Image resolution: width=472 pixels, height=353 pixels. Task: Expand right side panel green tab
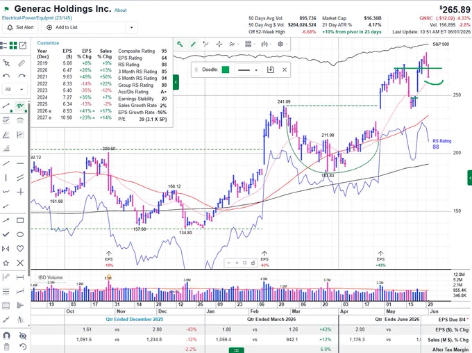tap(470, 178)
